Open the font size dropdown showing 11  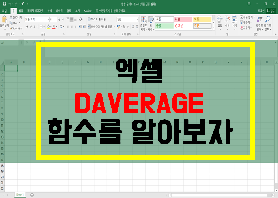pyautogui.click(x=56, y=19)
